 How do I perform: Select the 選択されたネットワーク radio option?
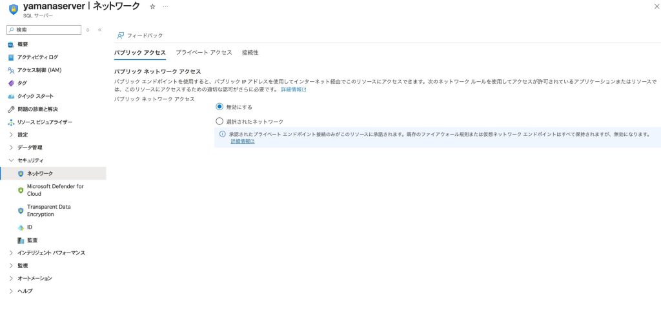click(x=219, y=121)
